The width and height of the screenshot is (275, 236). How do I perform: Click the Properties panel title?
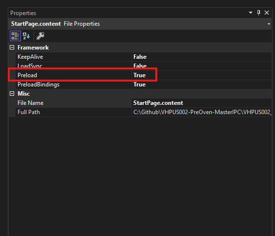(x=23, y=13)
